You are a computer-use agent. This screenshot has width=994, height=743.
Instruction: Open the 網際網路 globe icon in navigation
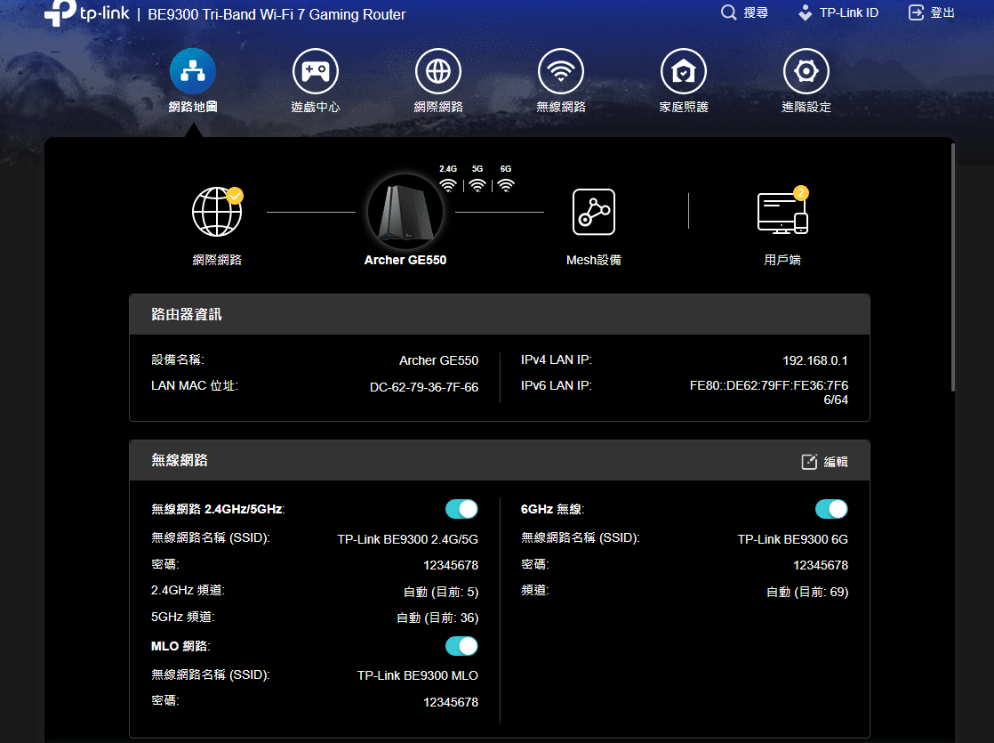click(438, 71)
